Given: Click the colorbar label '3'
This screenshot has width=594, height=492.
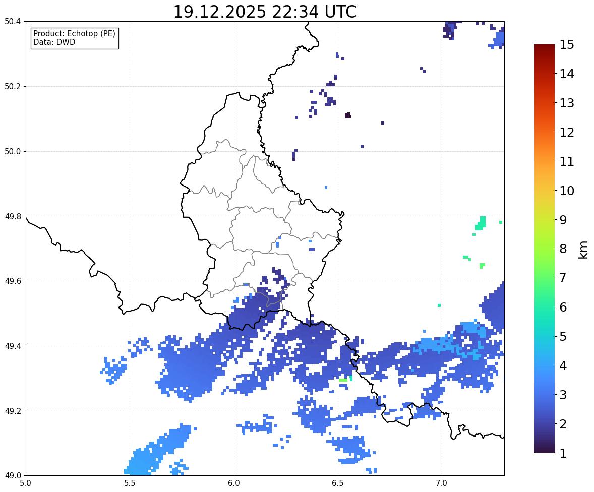Looking at the screenshot, I should pyautogui.click(x=563, y=395).
